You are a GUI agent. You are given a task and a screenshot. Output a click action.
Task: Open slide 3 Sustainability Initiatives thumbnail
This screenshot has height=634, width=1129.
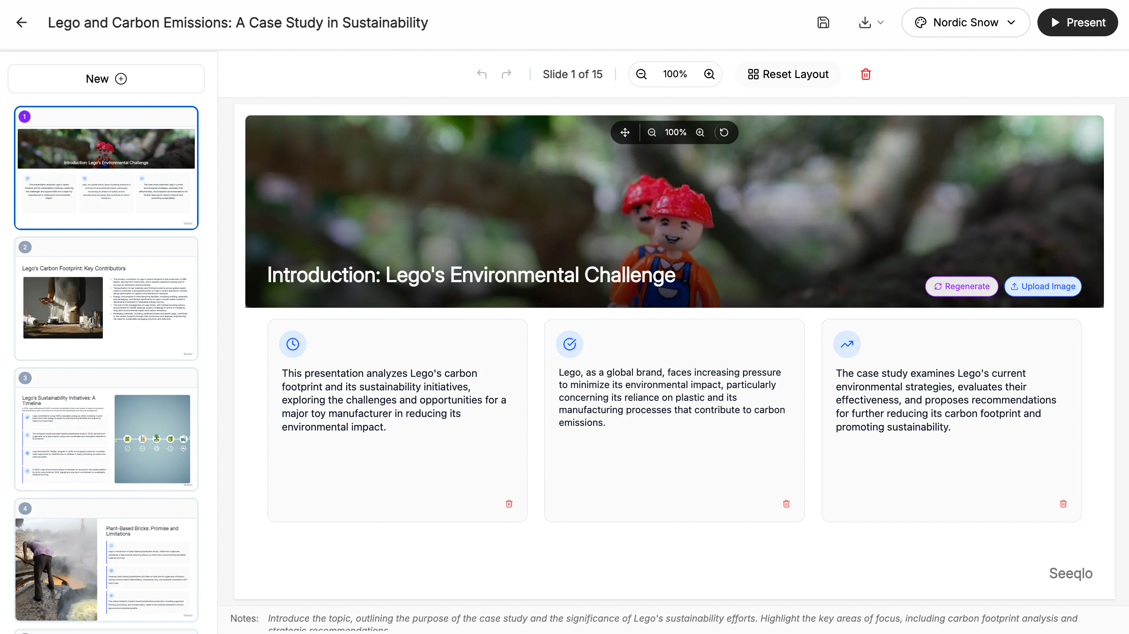pyautogui.click(x=106, y=429)
